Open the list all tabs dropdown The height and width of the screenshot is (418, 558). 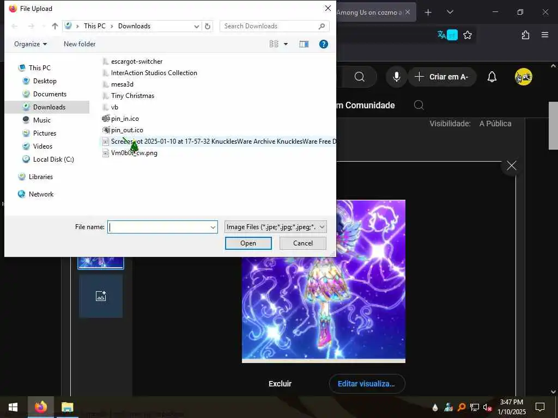[x=450, y=12]
